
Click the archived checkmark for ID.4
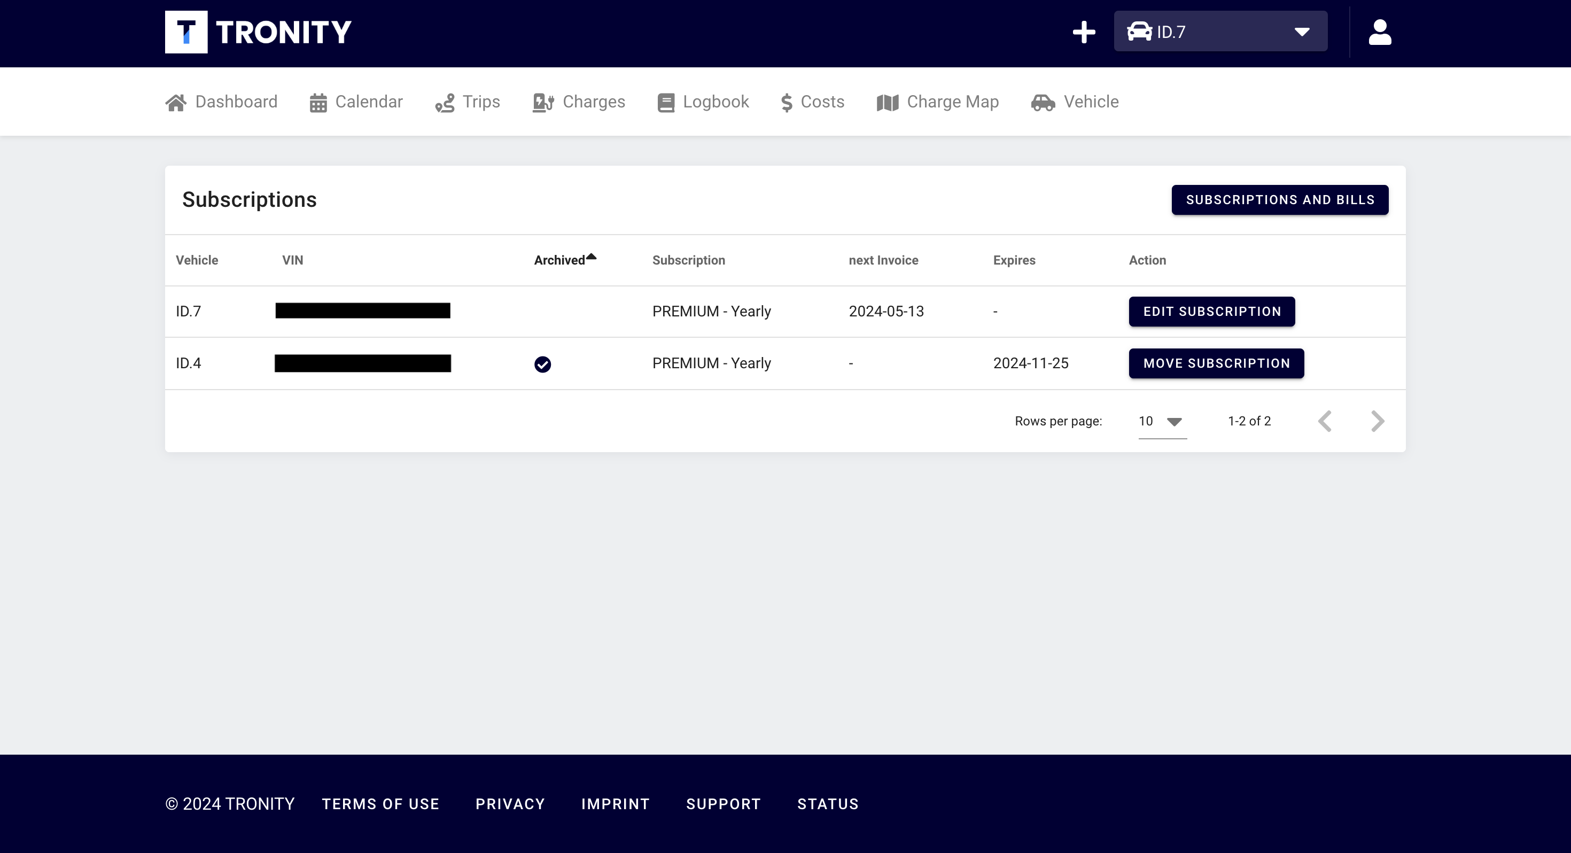542,365
